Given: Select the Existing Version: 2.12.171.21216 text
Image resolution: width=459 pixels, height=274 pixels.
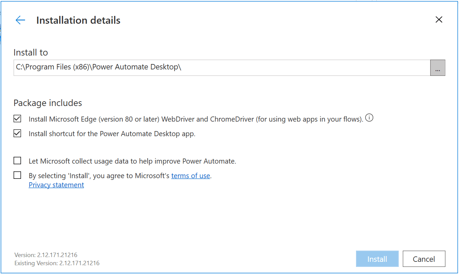Looking at the screenshot, I should (x=57, y=263).
